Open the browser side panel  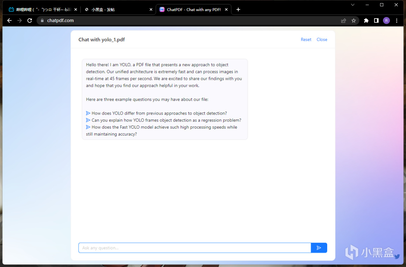coord(376,21)
